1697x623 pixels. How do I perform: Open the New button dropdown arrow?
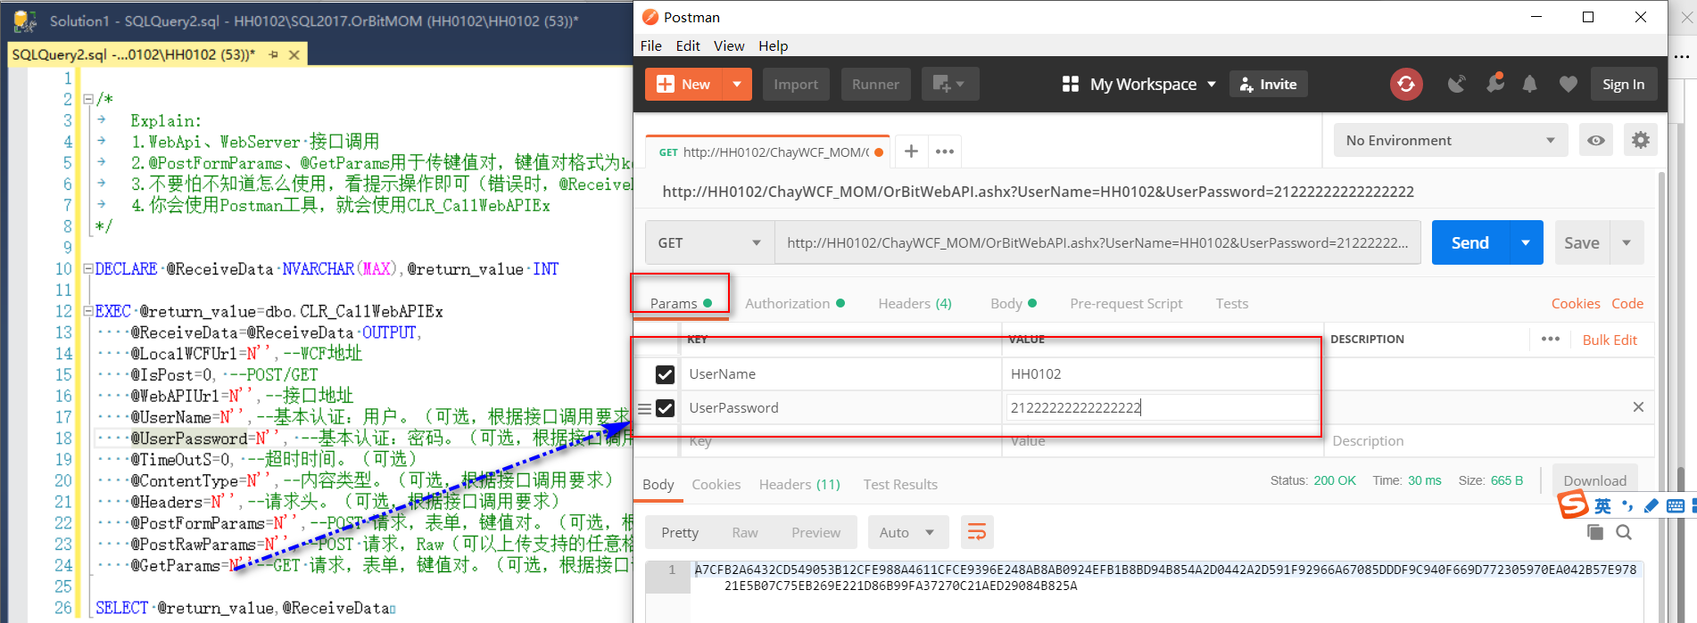[737, 84]
